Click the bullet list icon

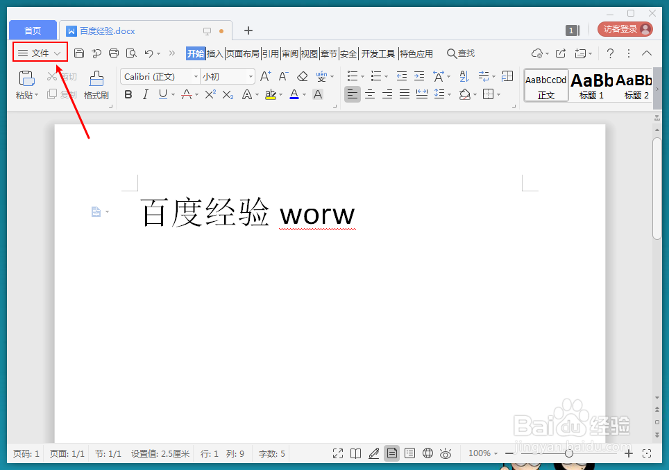point(353,76)
